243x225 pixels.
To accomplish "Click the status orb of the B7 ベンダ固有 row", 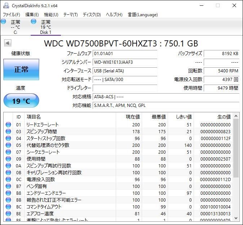I will [x=8, y=186].
